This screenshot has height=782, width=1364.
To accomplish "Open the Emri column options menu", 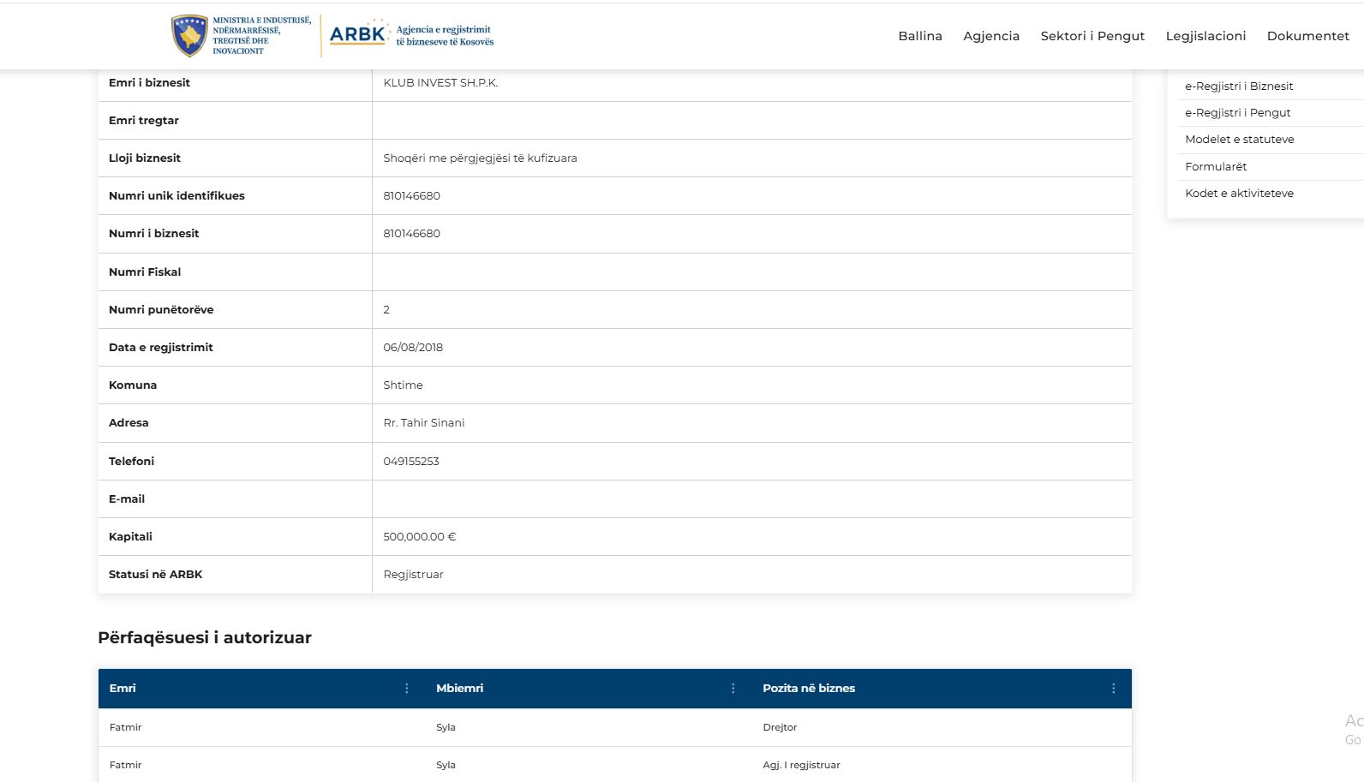I will [x=407, y=689].
